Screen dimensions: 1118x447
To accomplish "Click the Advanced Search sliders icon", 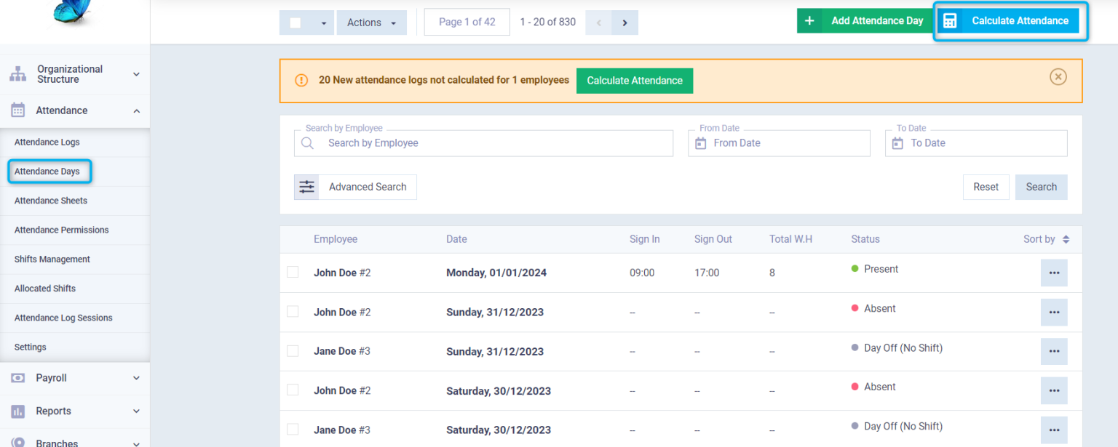I will click(x=306, y=187).
